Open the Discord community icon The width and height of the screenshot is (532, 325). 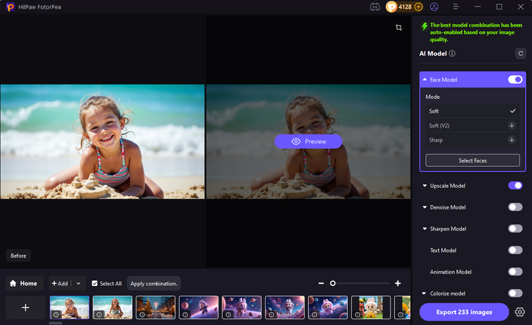point(375,6)
